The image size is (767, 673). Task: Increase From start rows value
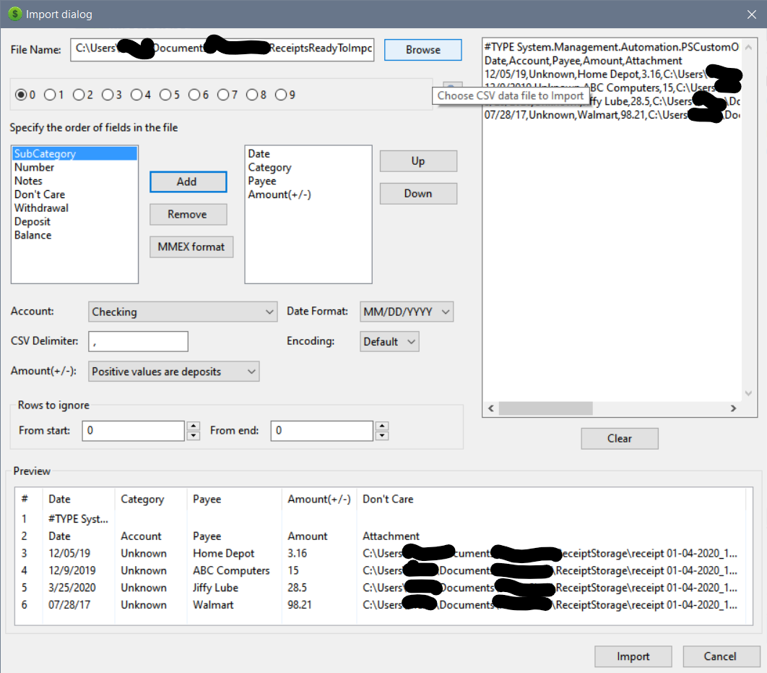pos(194,426)
